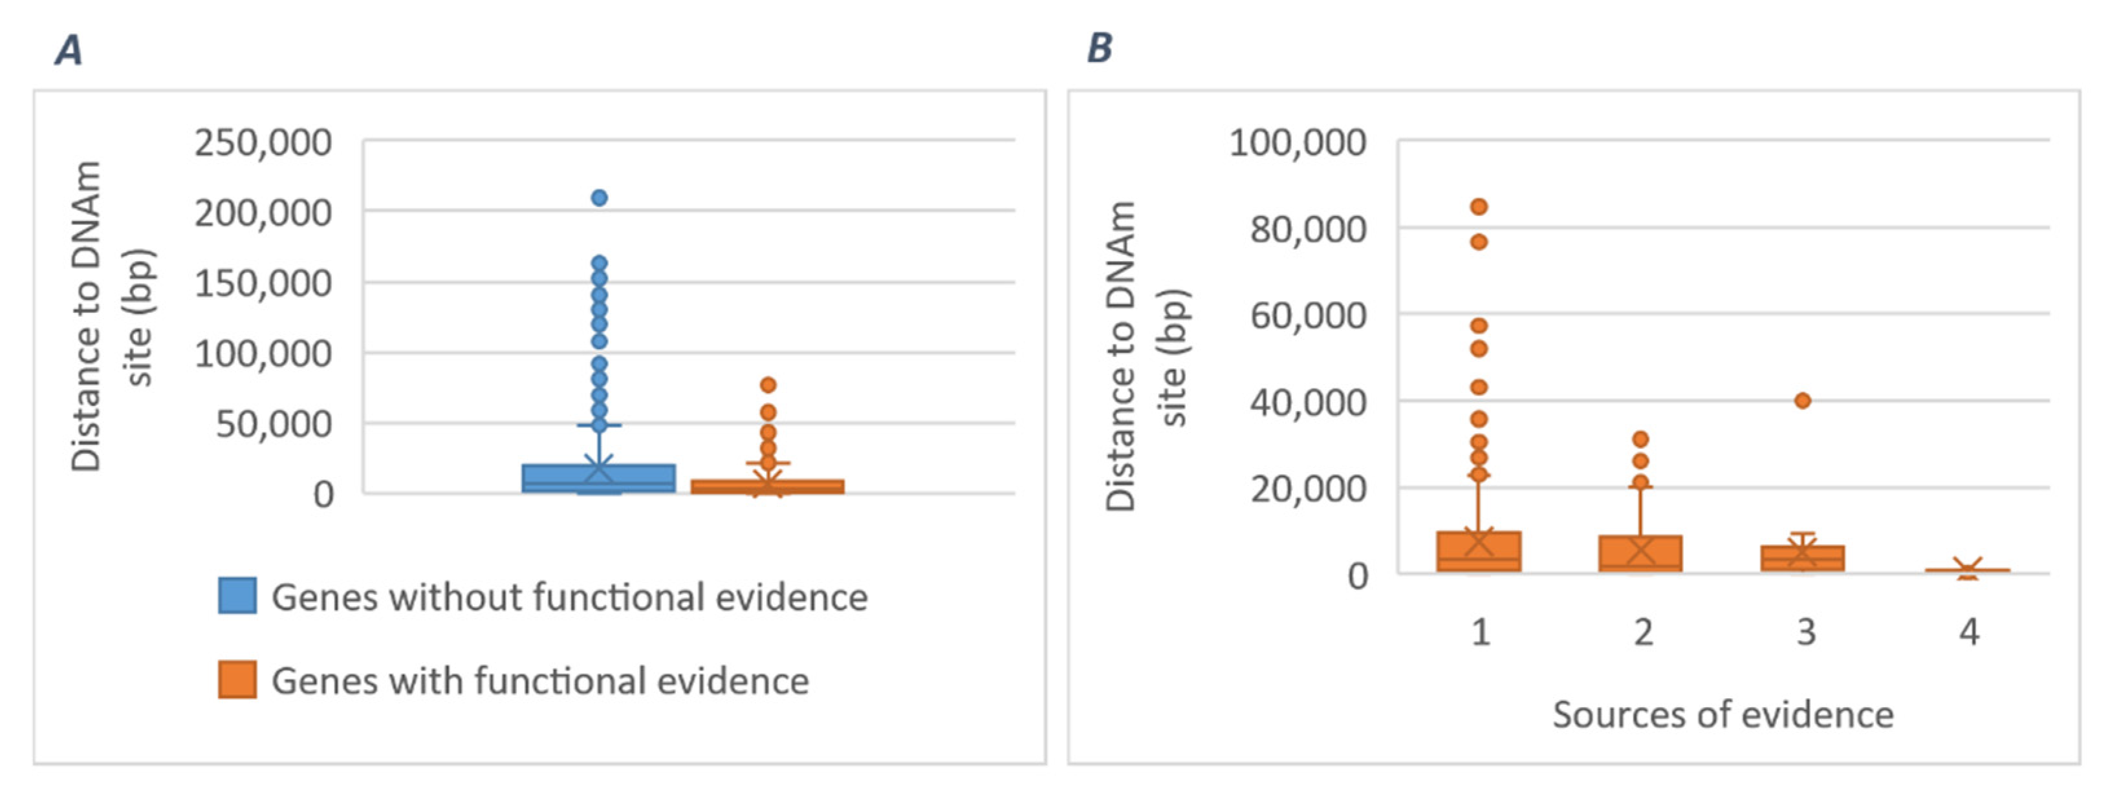Select the 'Genes with functional evidence' legend label
This screenshot has height=790, width=2110.
541,681
